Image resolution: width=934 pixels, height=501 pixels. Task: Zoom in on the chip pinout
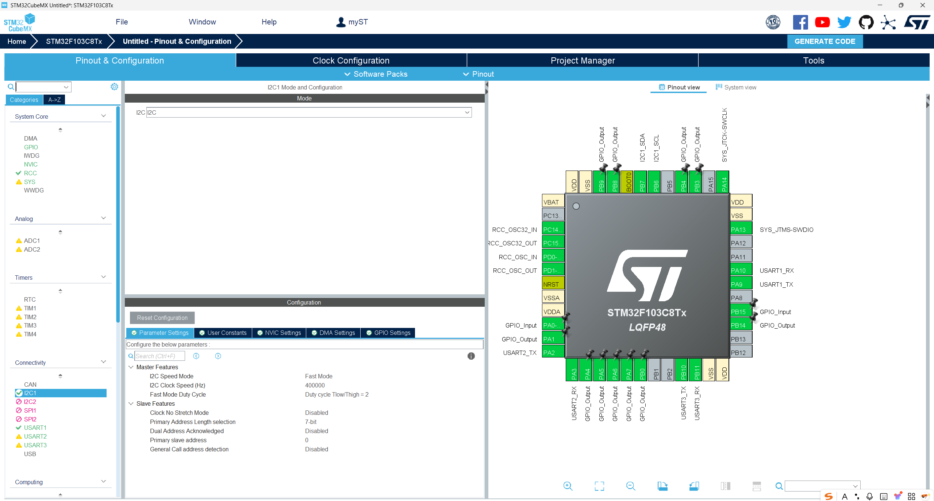point(568,486)
